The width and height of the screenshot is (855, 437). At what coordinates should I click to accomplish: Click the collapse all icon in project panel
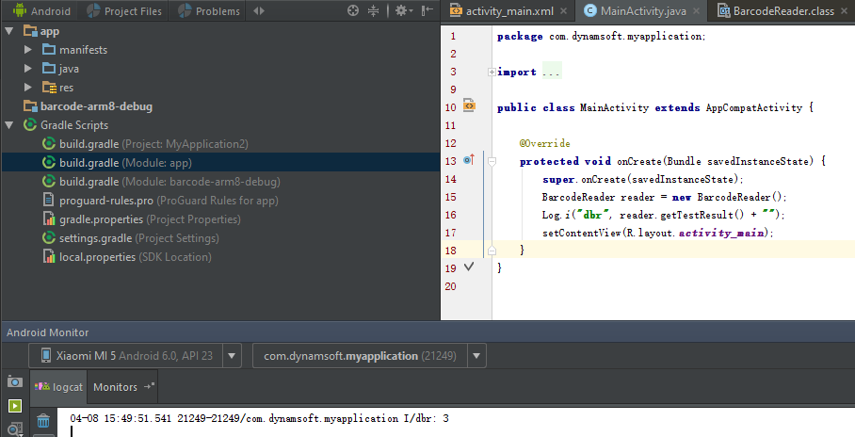point(374,11)
